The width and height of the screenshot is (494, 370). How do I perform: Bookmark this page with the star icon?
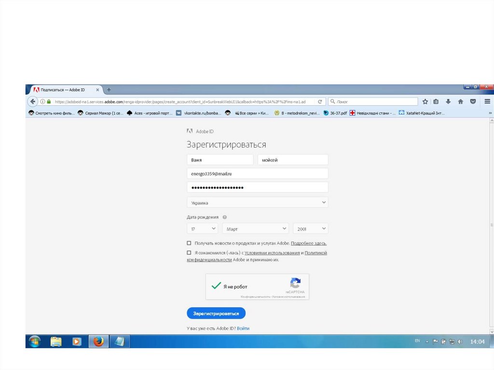[x=425, y=101]
